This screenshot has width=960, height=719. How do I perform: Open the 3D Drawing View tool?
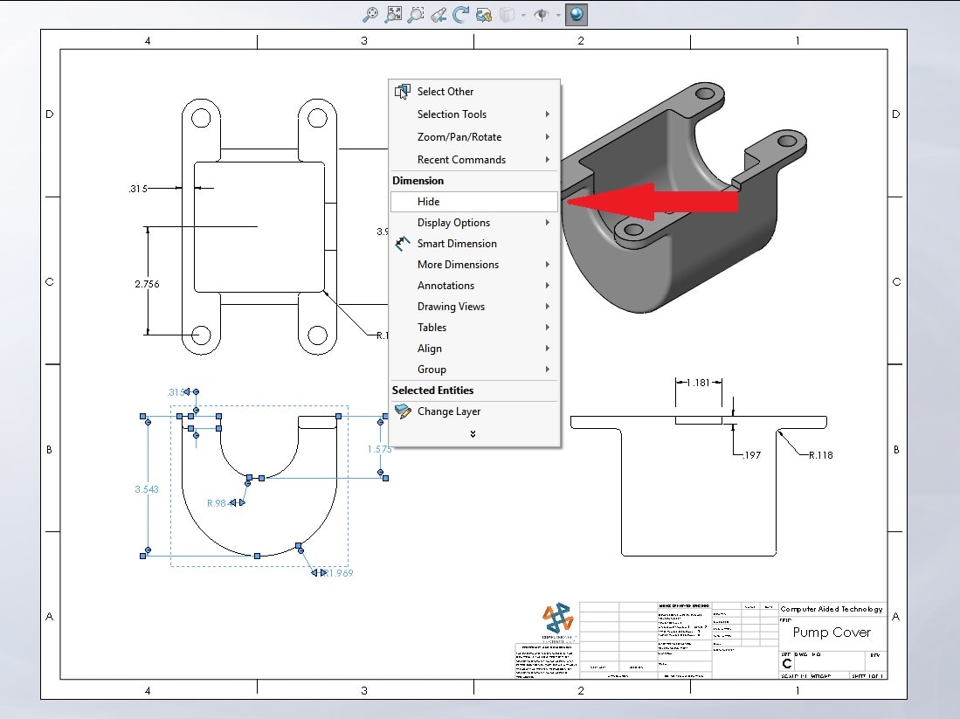pyautogui.click(x=483, y=15)
